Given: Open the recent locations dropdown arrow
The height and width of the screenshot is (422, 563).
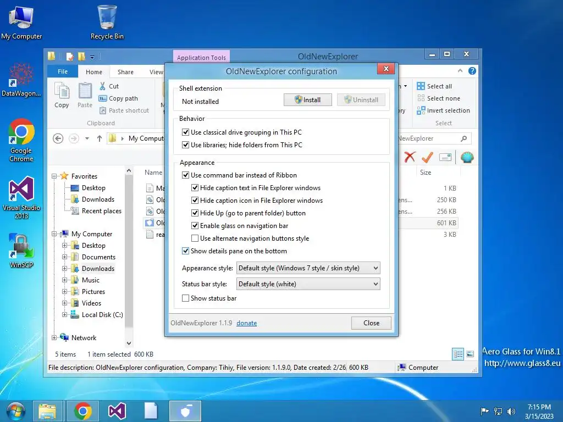Looking at the screenshot, I should click(87, 138).
